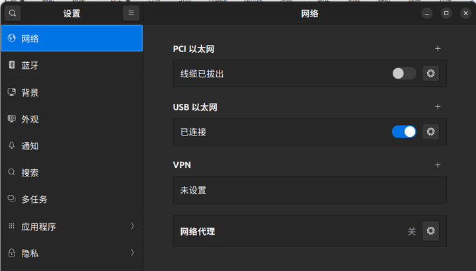
Task: Select 蓝牙 in the sidebar
Action: (30, 65)
